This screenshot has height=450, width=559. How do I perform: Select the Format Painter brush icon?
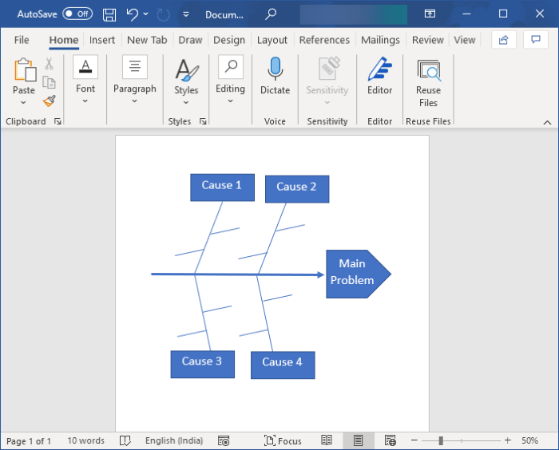49,101
